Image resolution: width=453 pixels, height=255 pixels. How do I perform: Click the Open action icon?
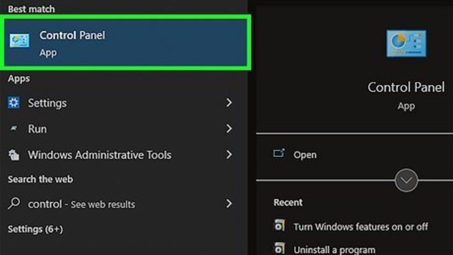click(279, 153)
